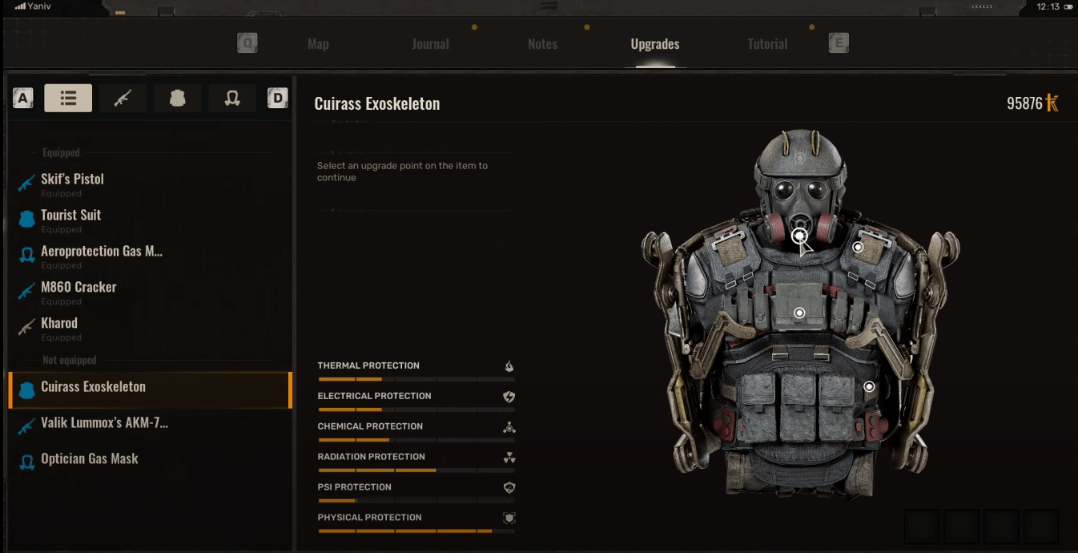
Task: Select the upgrade point on the exoskeleton helmet
Action: tap(799, 236)
